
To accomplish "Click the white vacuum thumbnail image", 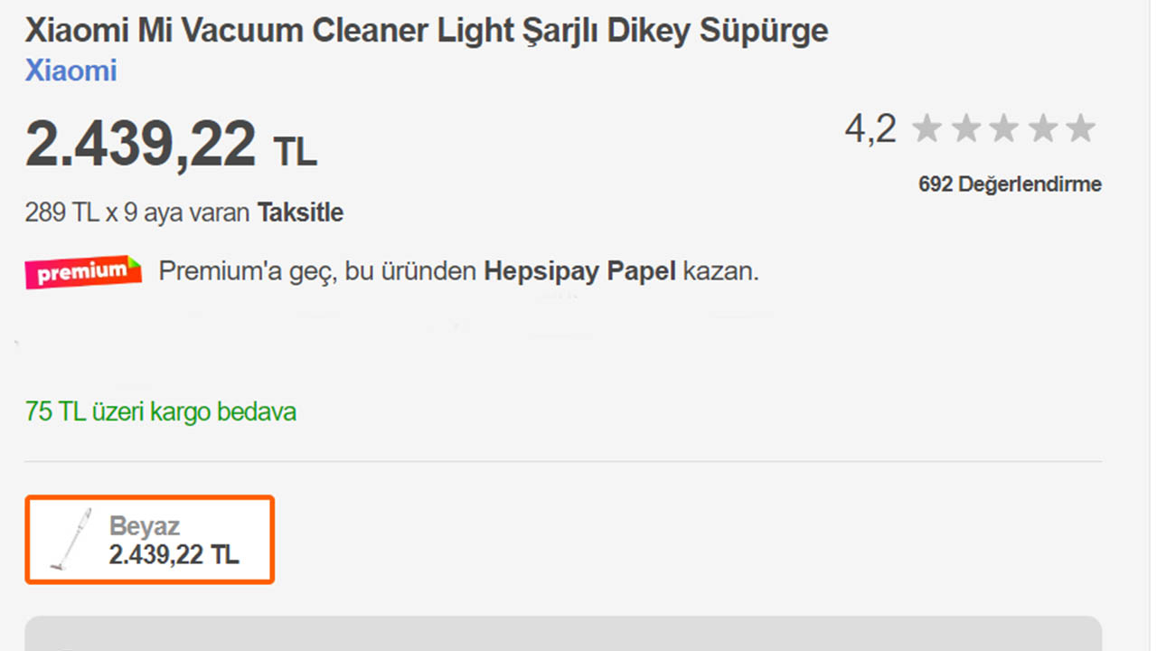I will click(71, 540).
